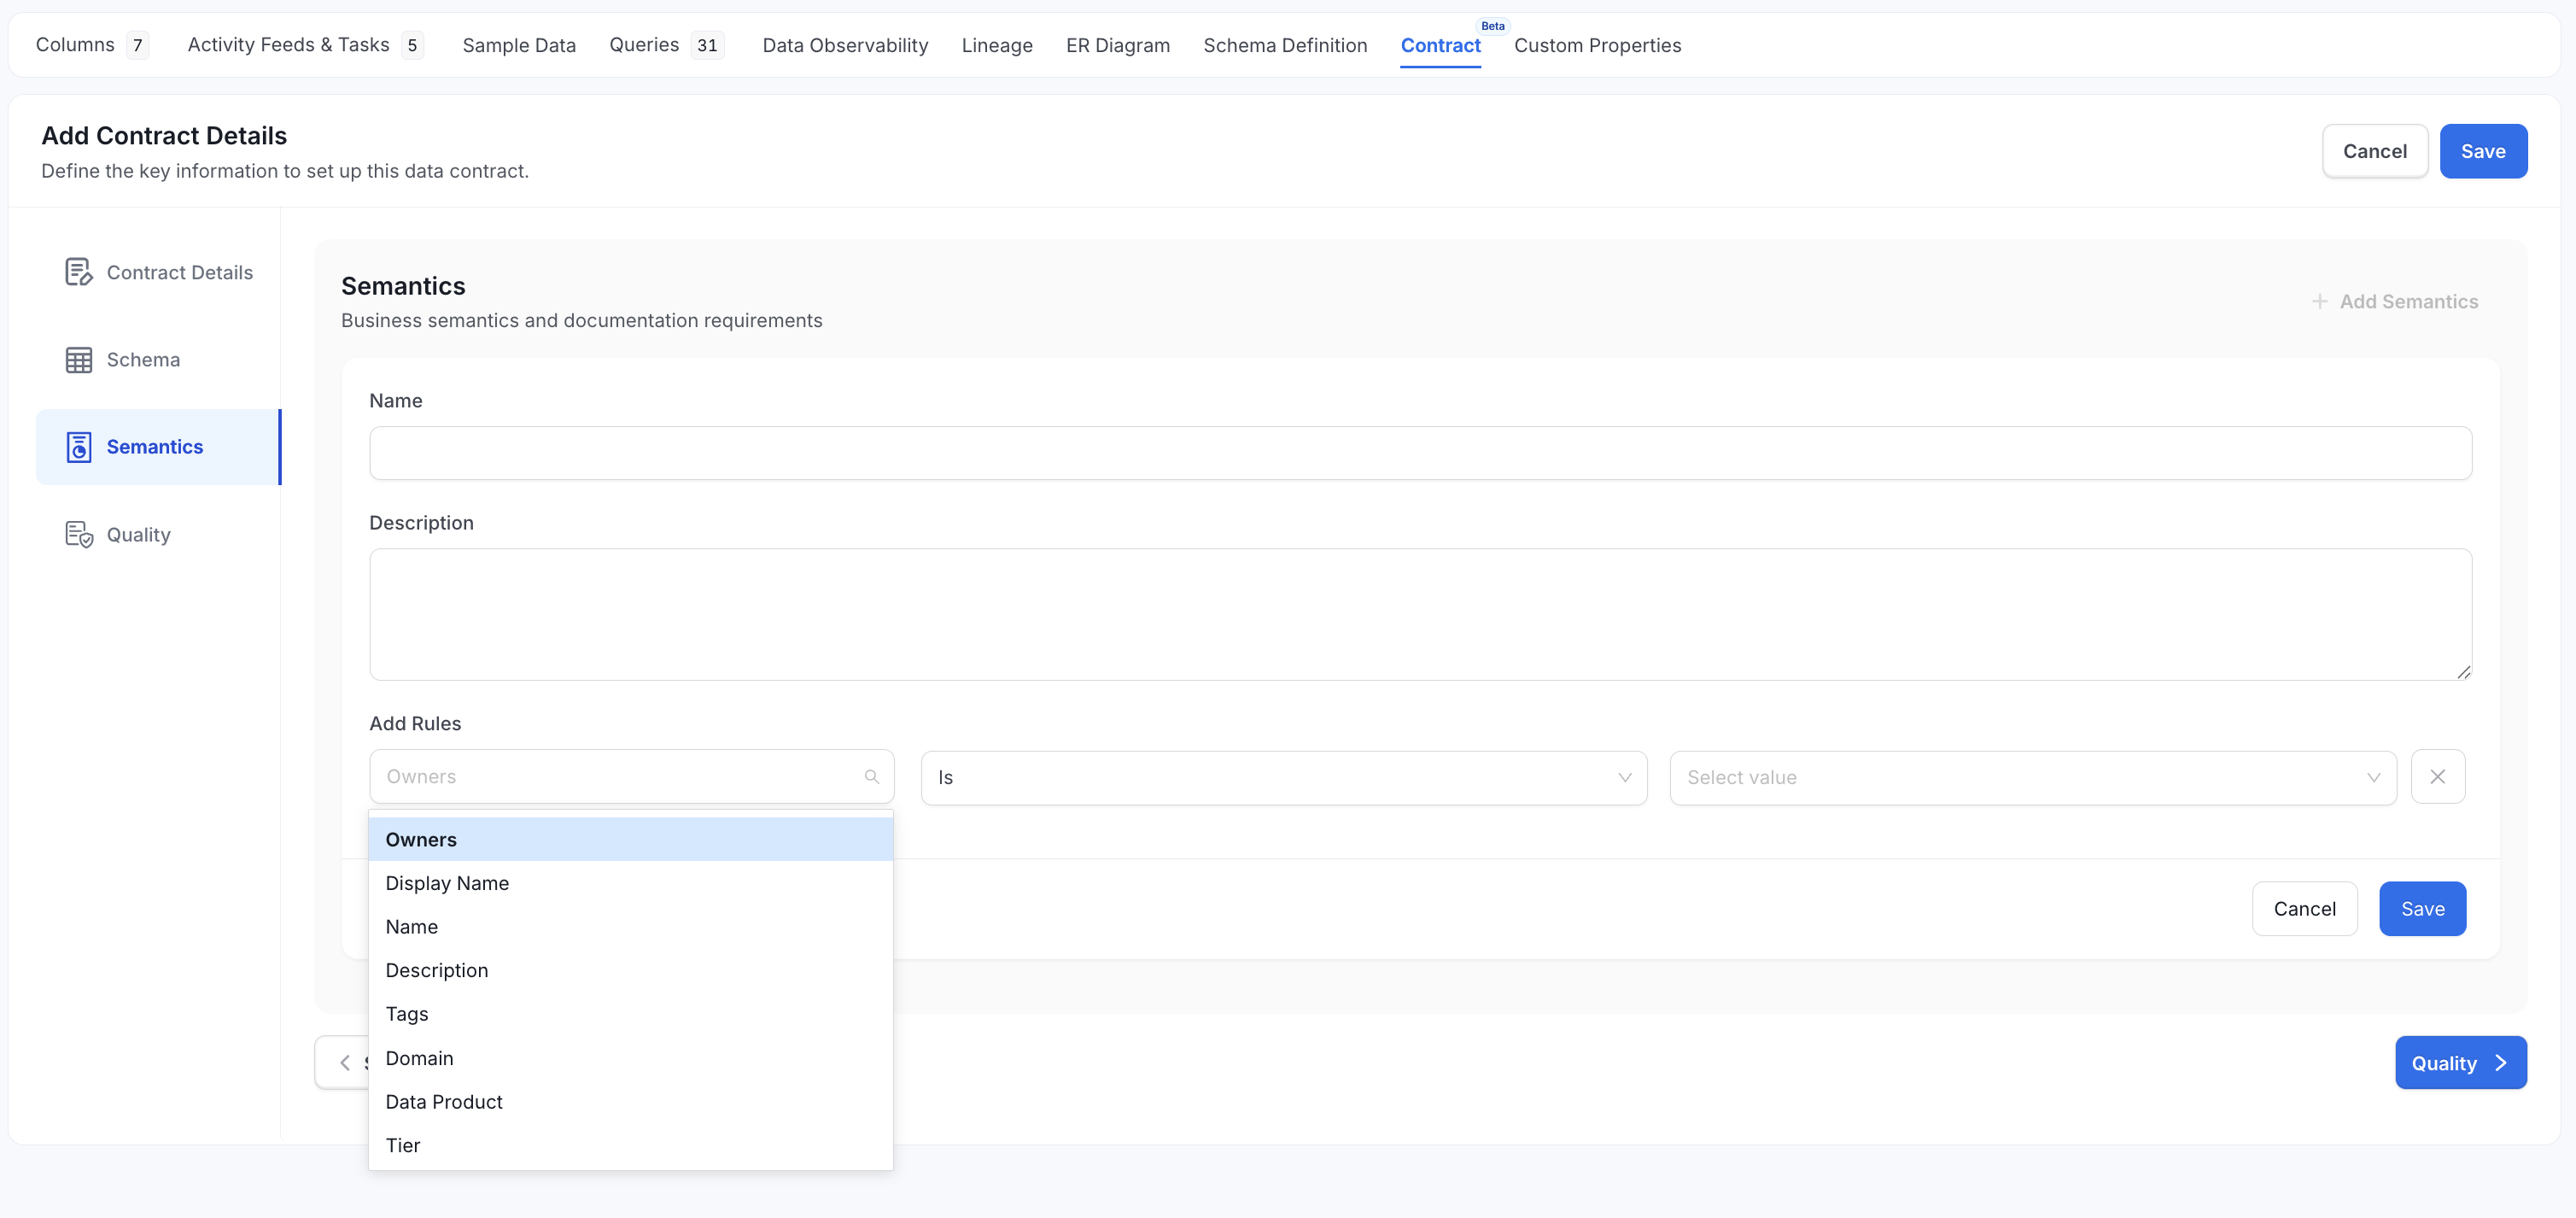Open Schema section in sidebar
Viewport: 2576px width, 1218px height.
159,360
